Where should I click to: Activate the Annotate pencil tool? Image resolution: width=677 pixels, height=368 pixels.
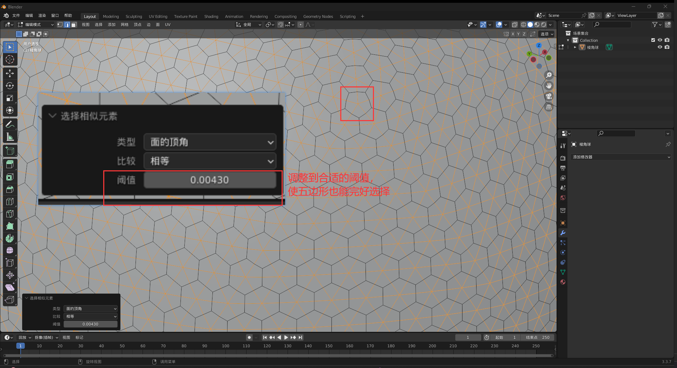click(x=10, y=124)
